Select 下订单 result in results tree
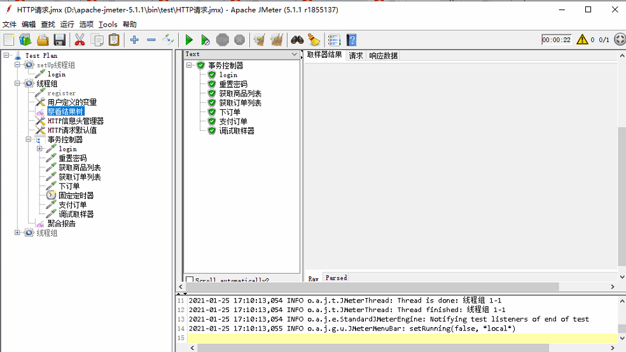Screen dimensions: 626x352 click(x=230, y=112)
